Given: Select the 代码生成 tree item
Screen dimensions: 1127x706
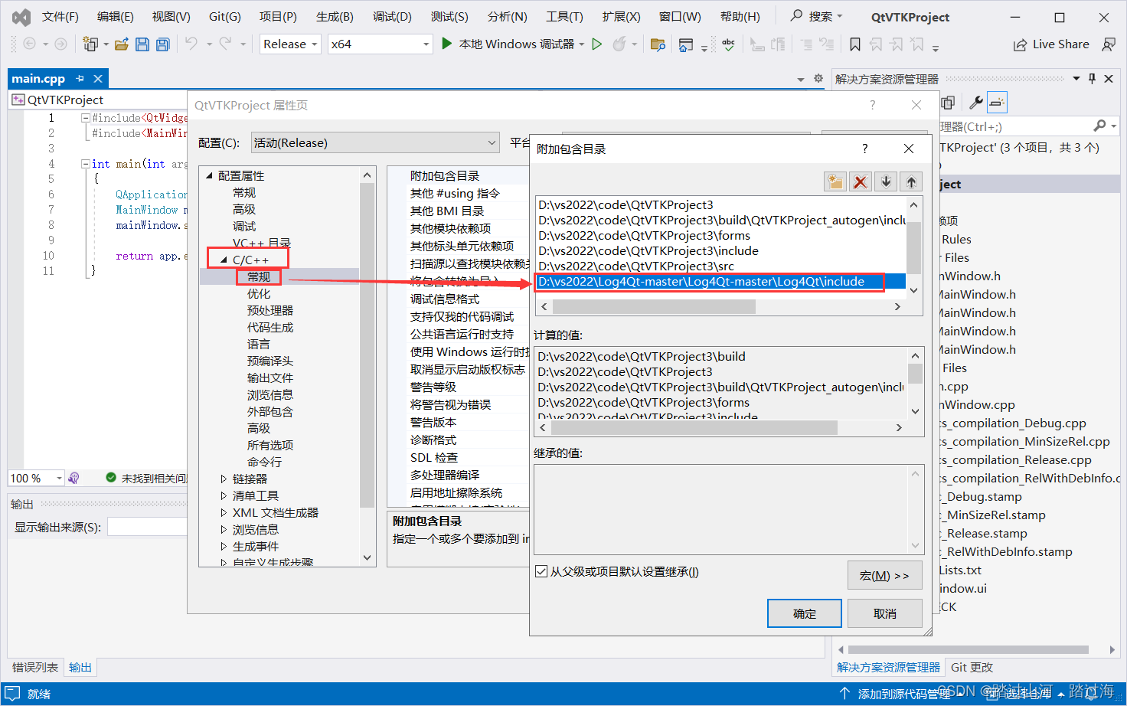Looking at the screenshot, I should 269,327.
